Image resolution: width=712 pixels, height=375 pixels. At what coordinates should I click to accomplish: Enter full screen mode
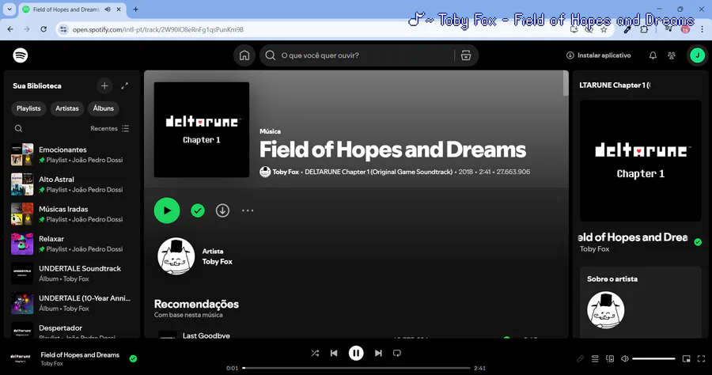[701, 358]
